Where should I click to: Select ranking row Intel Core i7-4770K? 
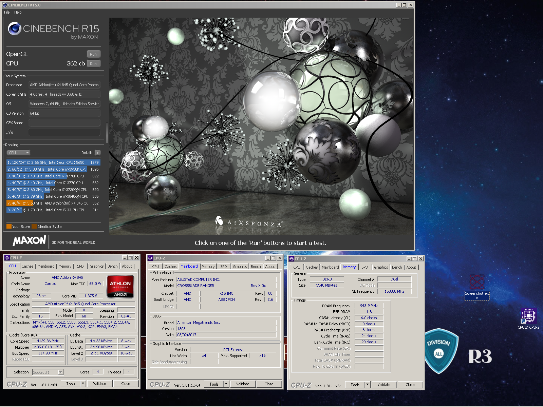point(53,176)
